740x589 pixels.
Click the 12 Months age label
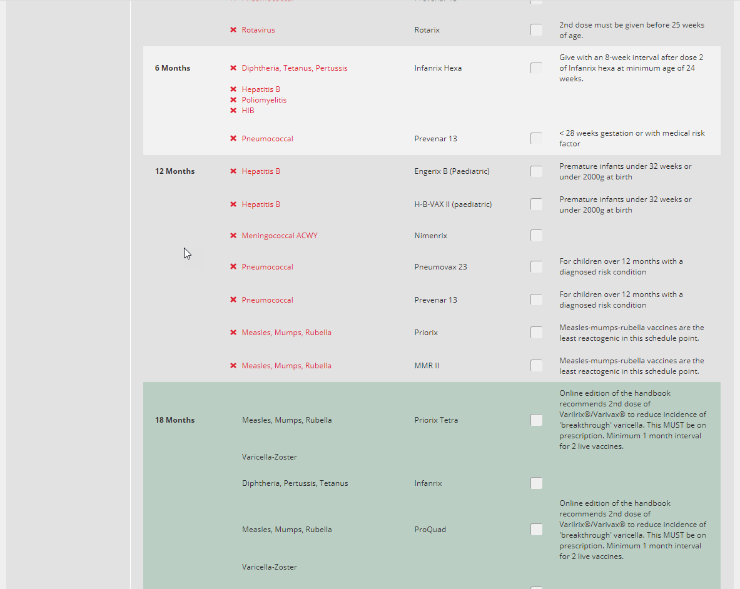pos(175,171)
